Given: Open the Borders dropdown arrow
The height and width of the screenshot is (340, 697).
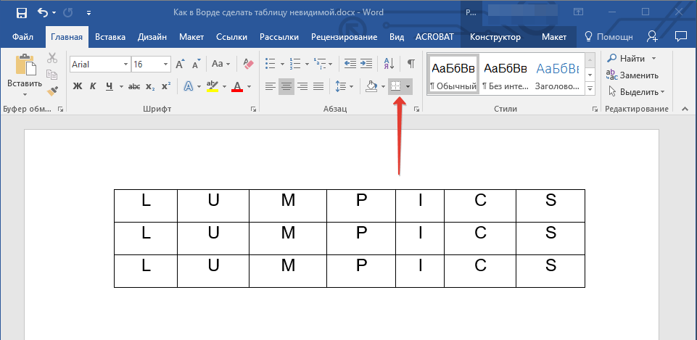Looking at the screenshot, I should [x=408, y=87].
